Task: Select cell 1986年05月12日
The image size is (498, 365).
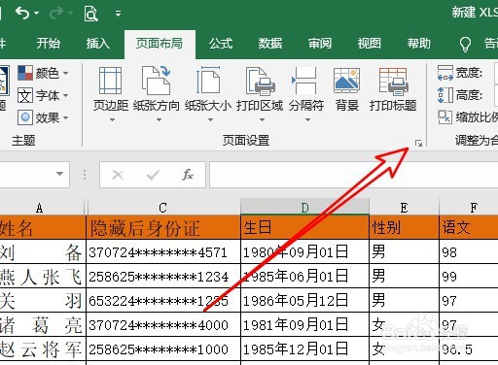Action: click(x=304, y=300)
